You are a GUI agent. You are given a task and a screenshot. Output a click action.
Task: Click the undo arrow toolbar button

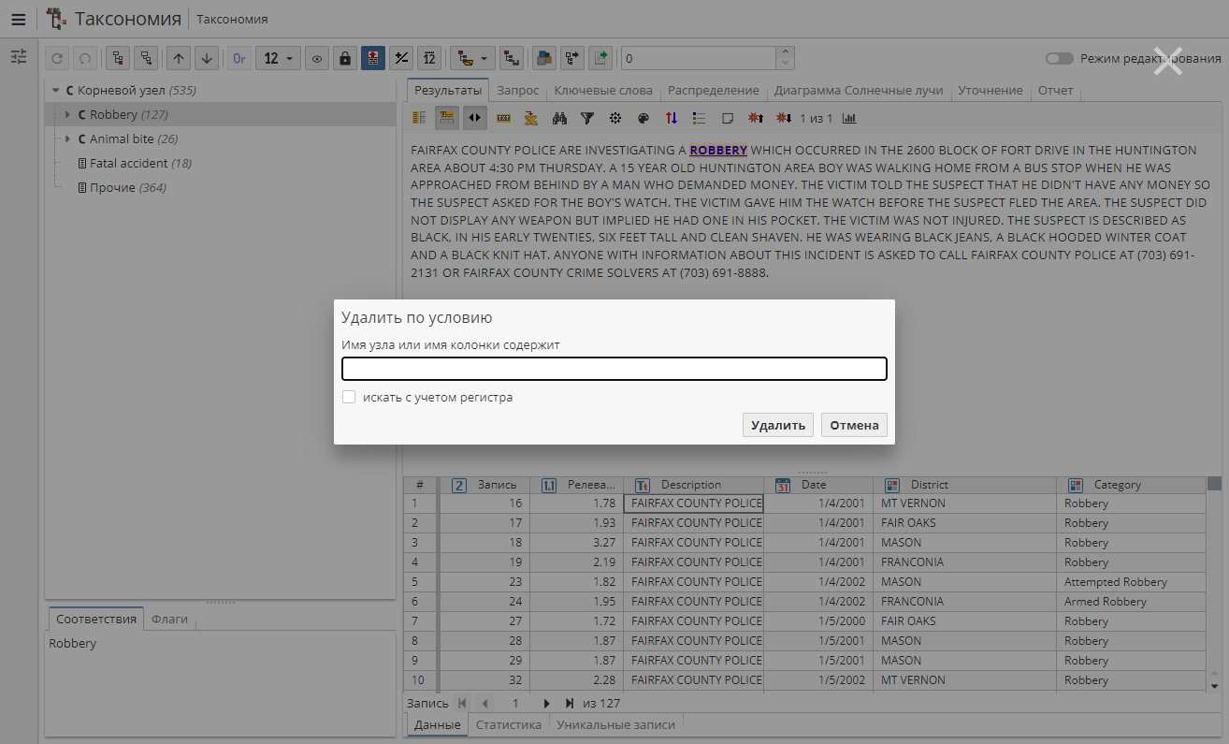pyautogui.click(x=58, y=58)
